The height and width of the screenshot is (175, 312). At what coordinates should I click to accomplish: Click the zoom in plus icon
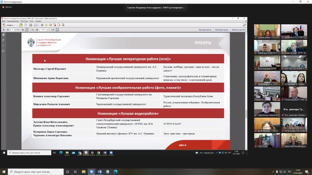(37, 30)
